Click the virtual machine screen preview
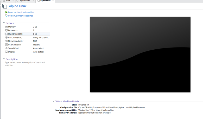Viewport: 203px width, 119px height. point(140,54)
